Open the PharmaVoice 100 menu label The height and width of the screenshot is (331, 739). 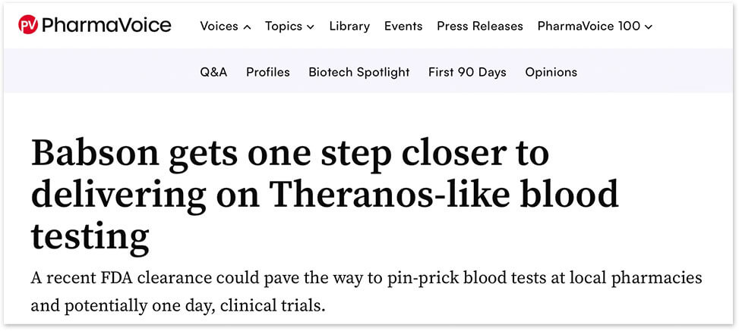point(589,26)
